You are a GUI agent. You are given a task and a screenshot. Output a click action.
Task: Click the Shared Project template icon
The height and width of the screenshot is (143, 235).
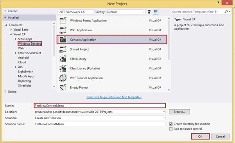(63, 49)
